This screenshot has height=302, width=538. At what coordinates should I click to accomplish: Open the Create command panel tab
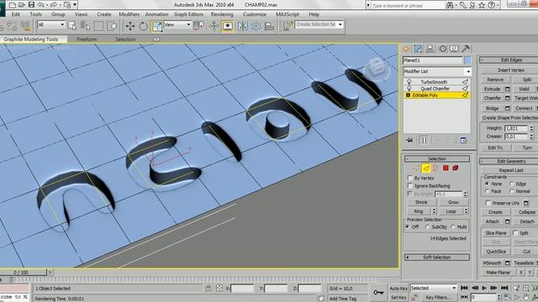click(406, 49)
